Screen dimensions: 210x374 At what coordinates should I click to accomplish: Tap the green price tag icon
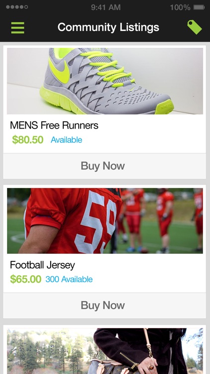[x=195, y=27]
